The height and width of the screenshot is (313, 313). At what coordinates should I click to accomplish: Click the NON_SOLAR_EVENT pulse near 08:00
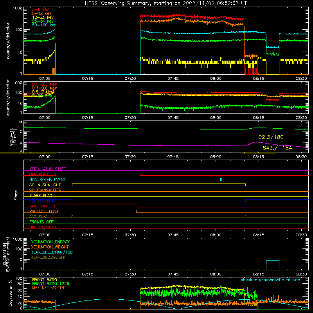[221, 180]
